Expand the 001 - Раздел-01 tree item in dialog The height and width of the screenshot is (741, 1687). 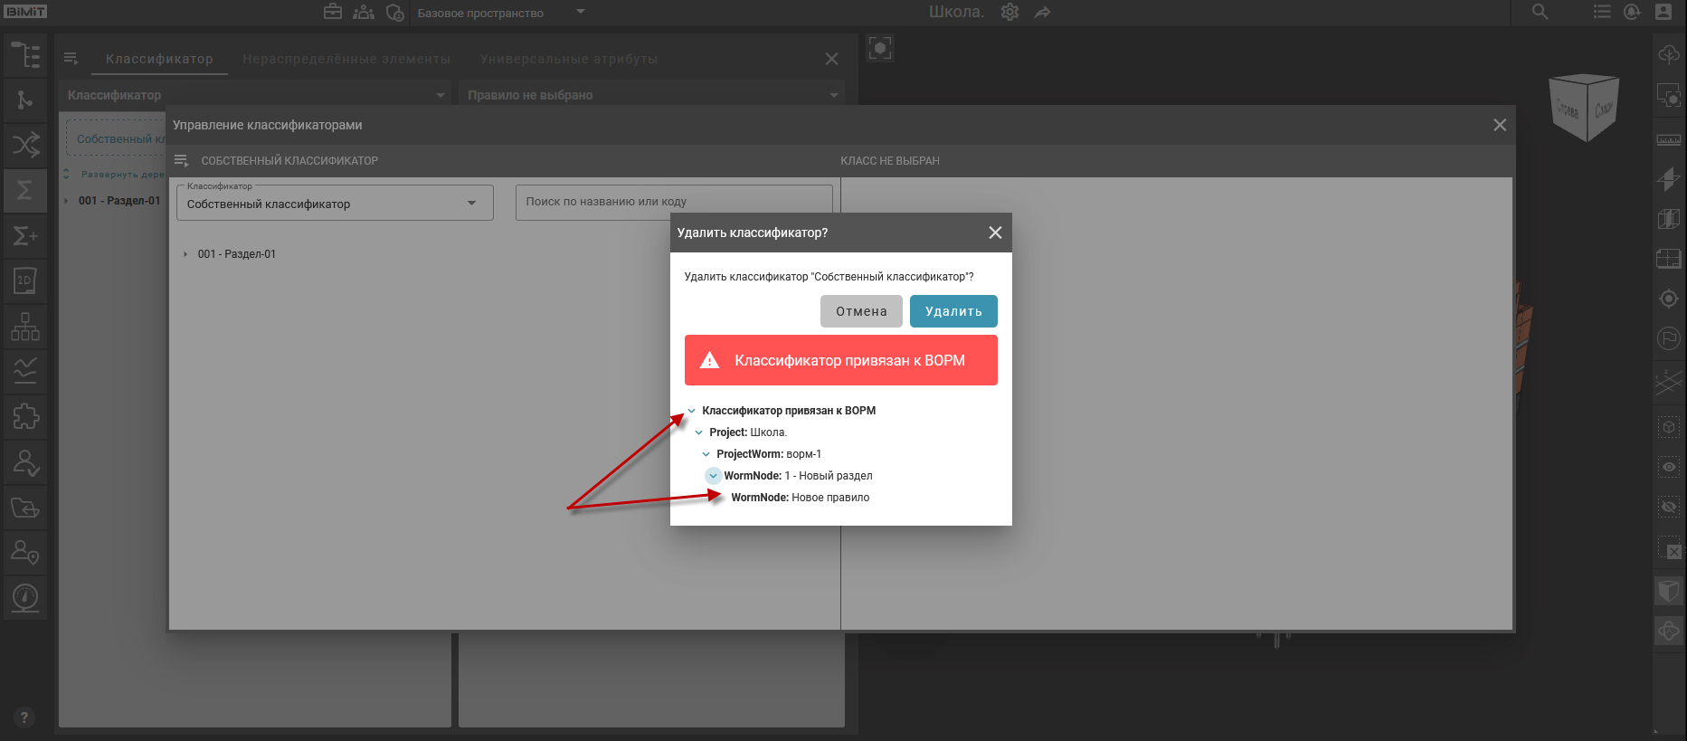point(185,254)
